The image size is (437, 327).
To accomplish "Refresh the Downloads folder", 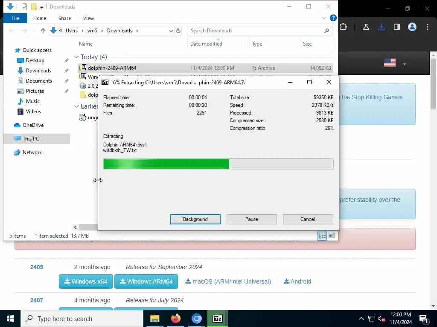I will pyautogui.click(x=178, y=31).
